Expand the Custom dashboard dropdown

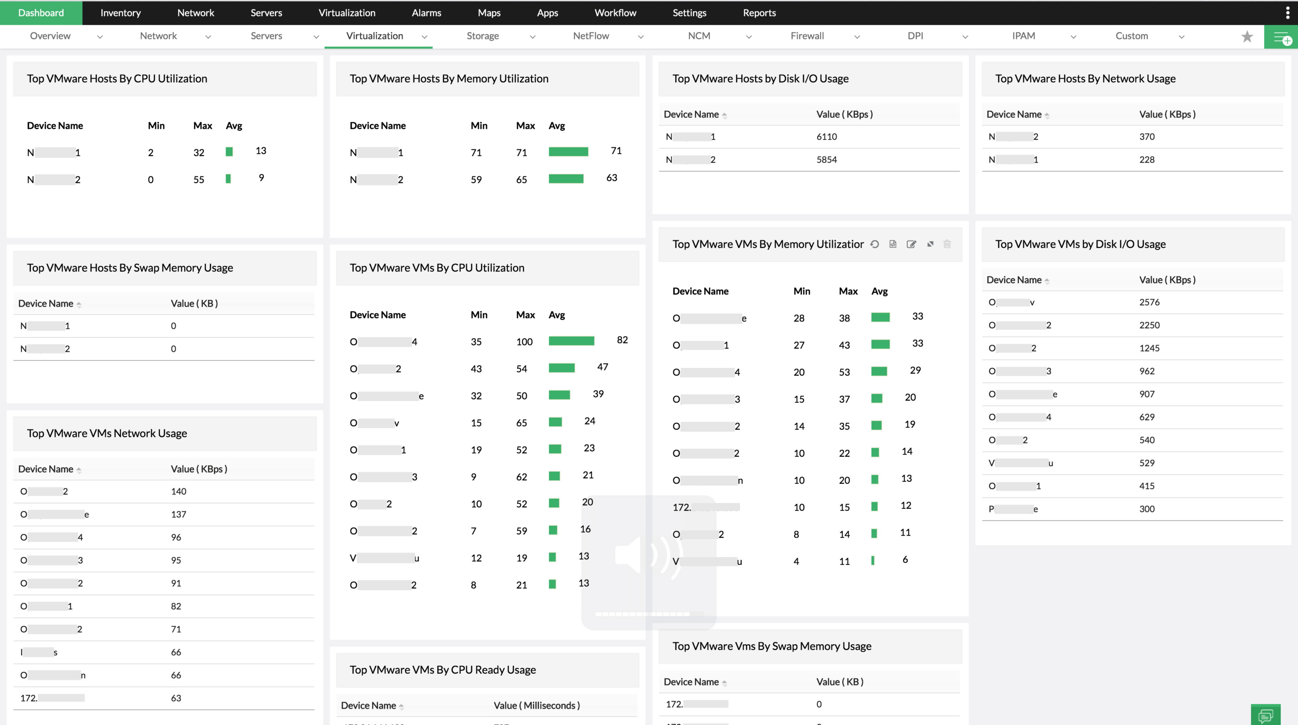[1182, 37]
